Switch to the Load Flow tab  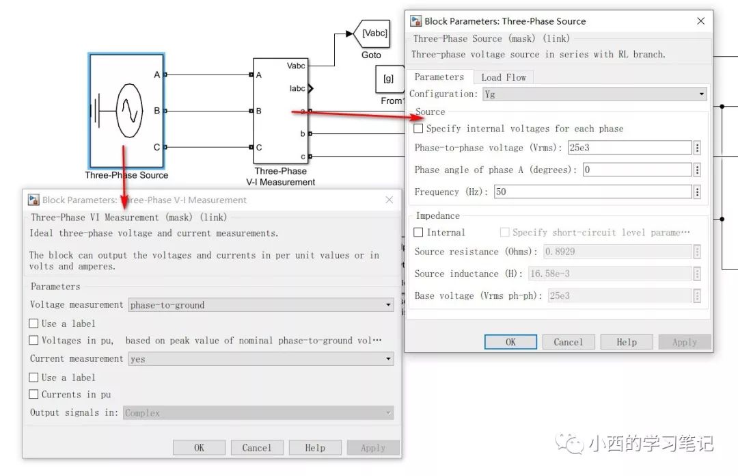click(504, 77)
